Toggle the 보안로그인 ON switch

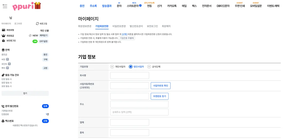tap(35, 41)
